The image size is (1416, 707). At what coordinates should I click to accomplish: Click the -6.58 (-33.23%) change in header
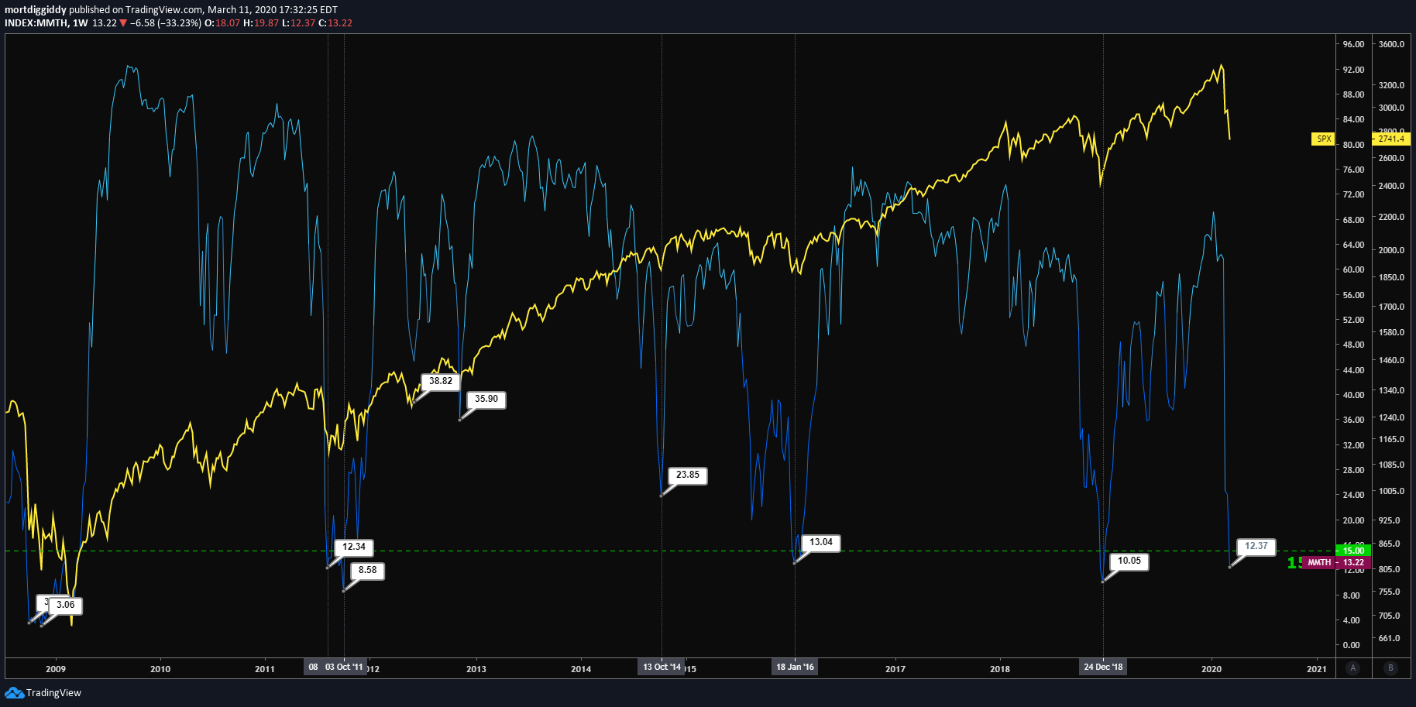tap(166, 23)
